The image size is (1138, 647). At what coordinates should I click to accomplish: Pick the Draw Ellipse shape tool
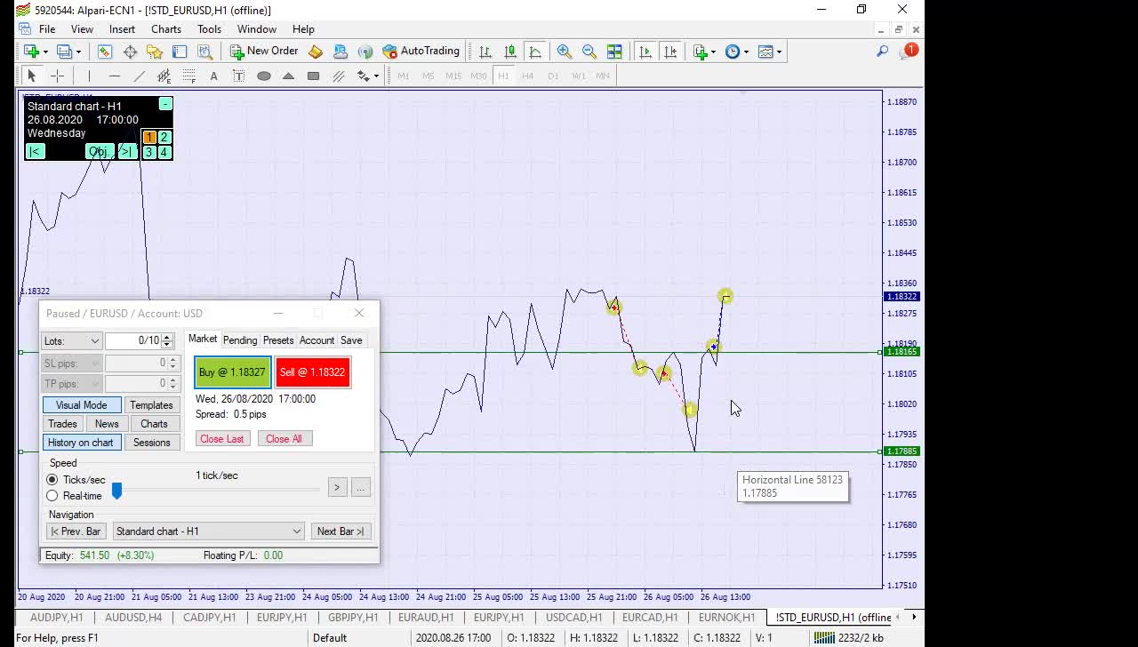(x=264, y=76)
